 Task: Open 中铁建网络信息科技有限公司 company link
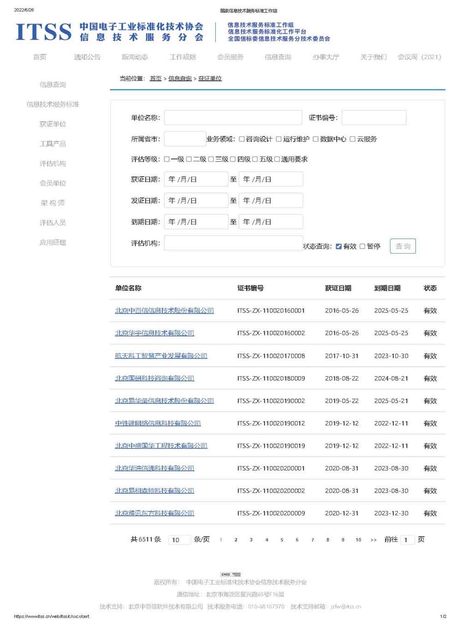point(158,423)
